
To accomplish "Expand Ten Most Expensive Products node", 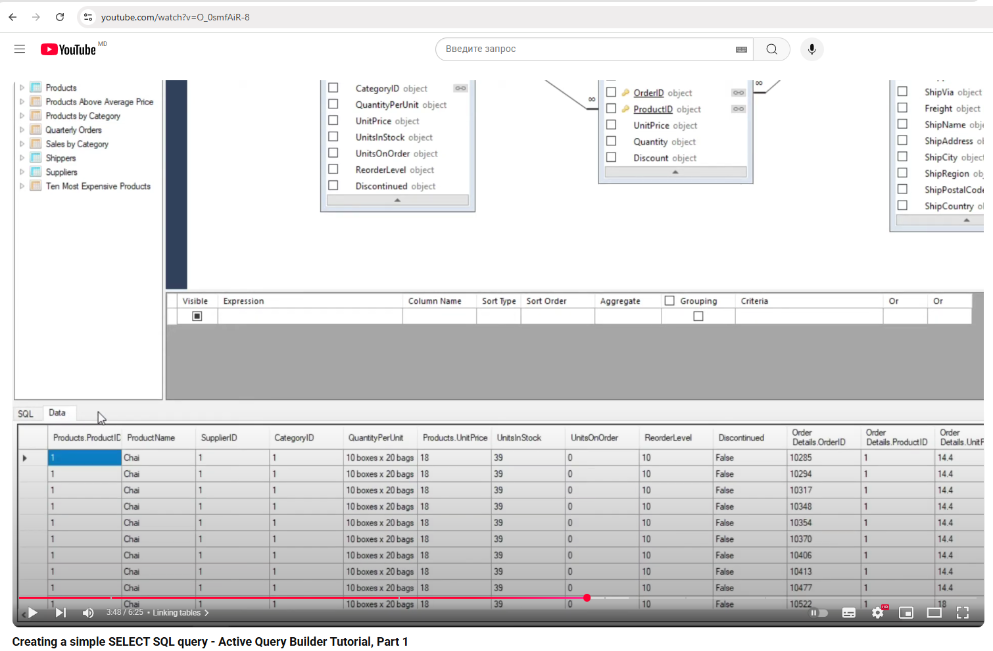I will 22,186.
